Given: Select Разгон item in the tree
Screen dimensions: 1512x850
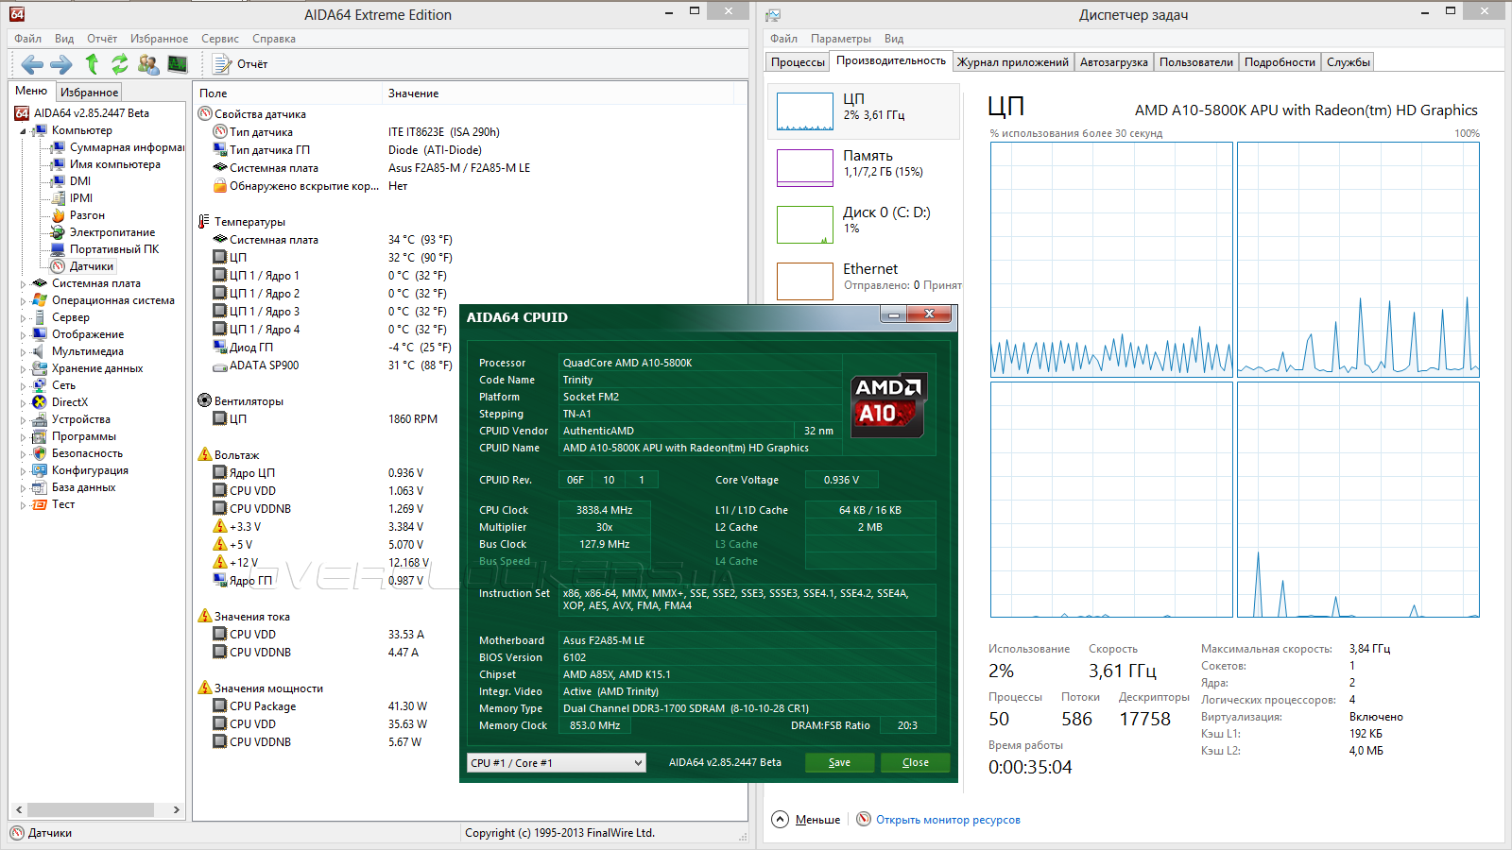Looking at the screenshot, I should pos(87,215).
